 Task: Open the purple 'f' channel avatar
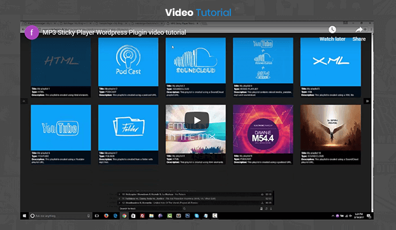tap(32, 32)
